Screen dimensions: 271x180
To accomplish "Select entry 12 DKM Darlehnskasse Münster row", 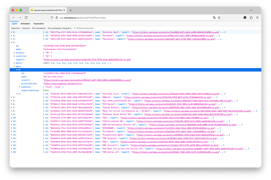I will tap(135, 125).
